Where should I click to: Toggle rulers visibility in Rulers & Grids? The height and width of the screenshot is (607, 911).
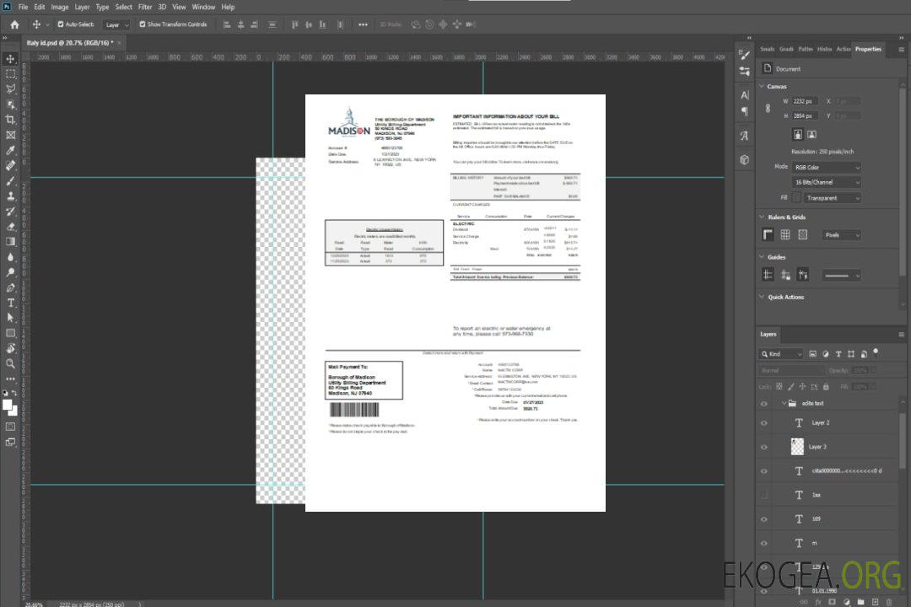[x=768, y=234]
